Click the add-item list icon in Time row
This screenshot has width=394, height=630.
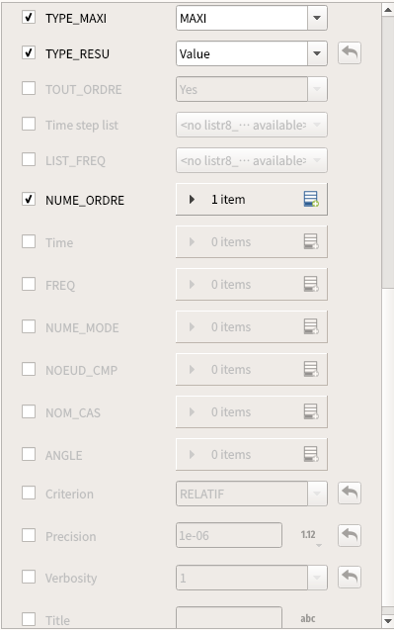(x=311, y=242)
